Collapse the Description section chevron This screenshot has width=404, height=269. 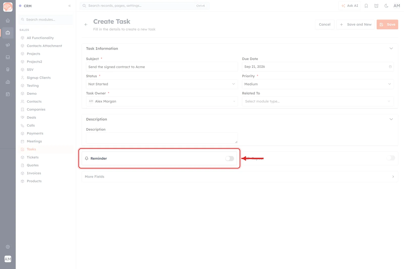point(391,119)
